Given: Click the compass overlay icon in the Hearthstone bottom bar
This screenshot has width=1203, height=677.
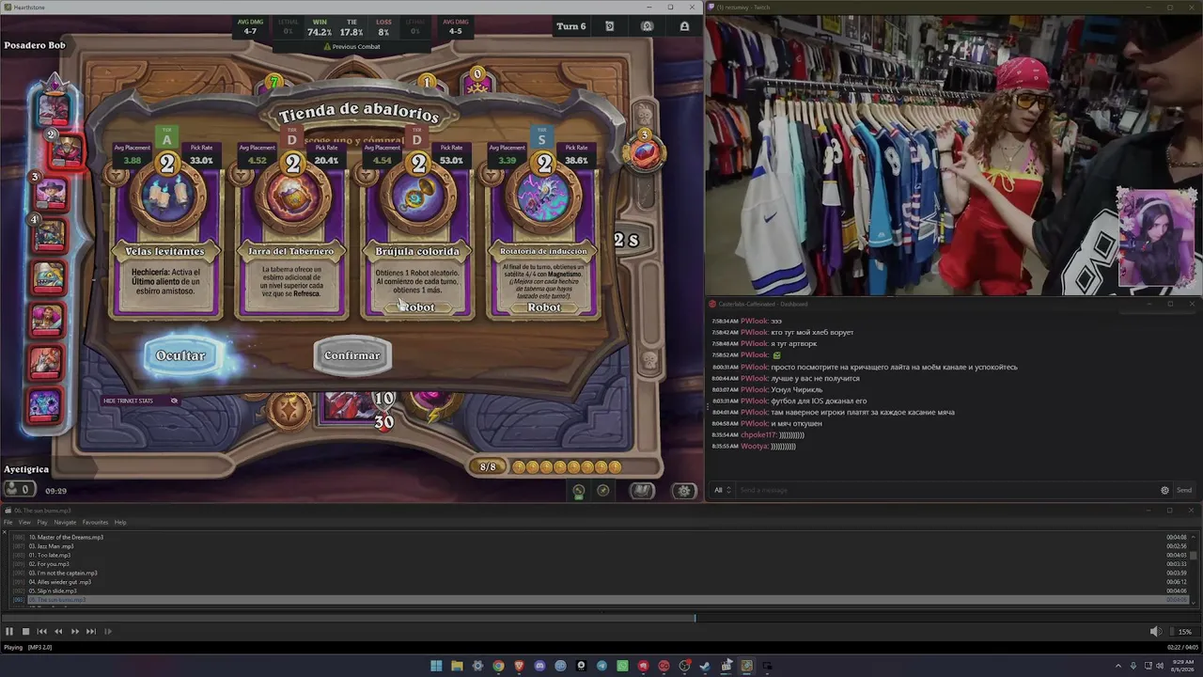Looking at the screenshot, I should point(603,490).
